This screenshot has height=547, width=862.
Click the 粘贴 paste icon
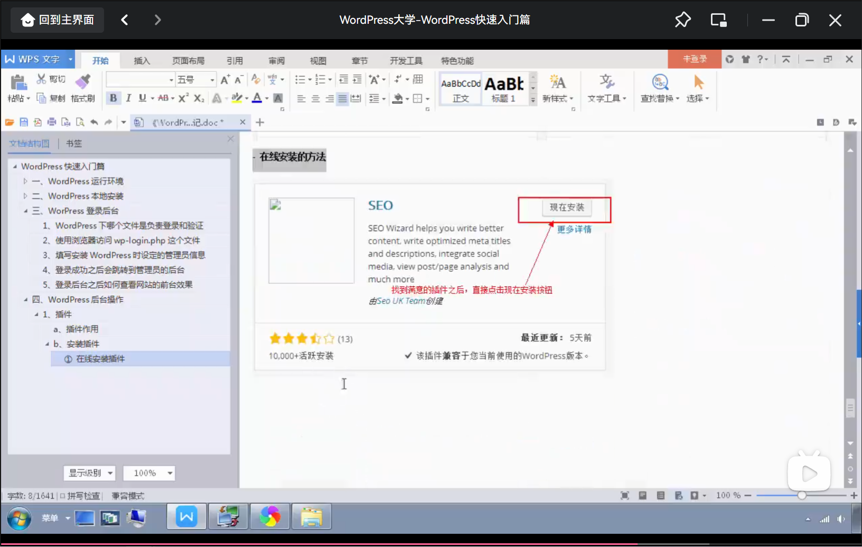[18, 82]
